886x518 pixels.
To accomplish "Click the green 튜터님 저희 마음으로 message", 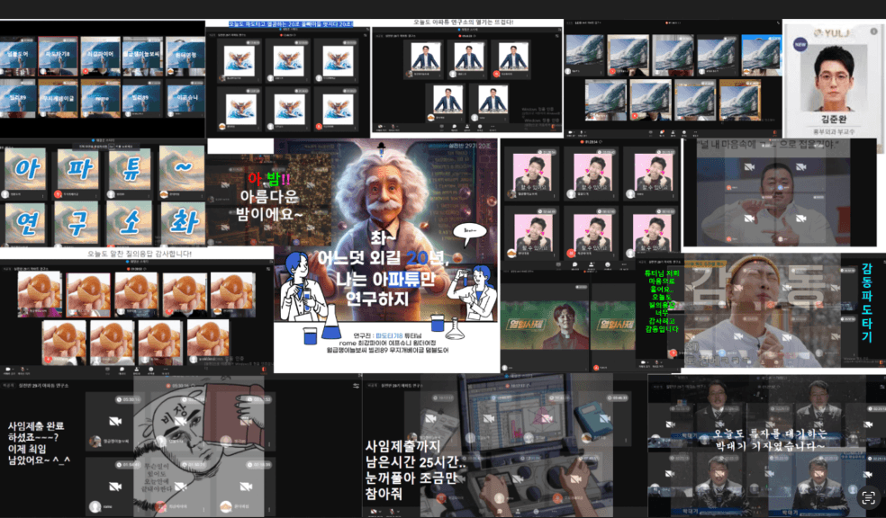I will [662, 301].
